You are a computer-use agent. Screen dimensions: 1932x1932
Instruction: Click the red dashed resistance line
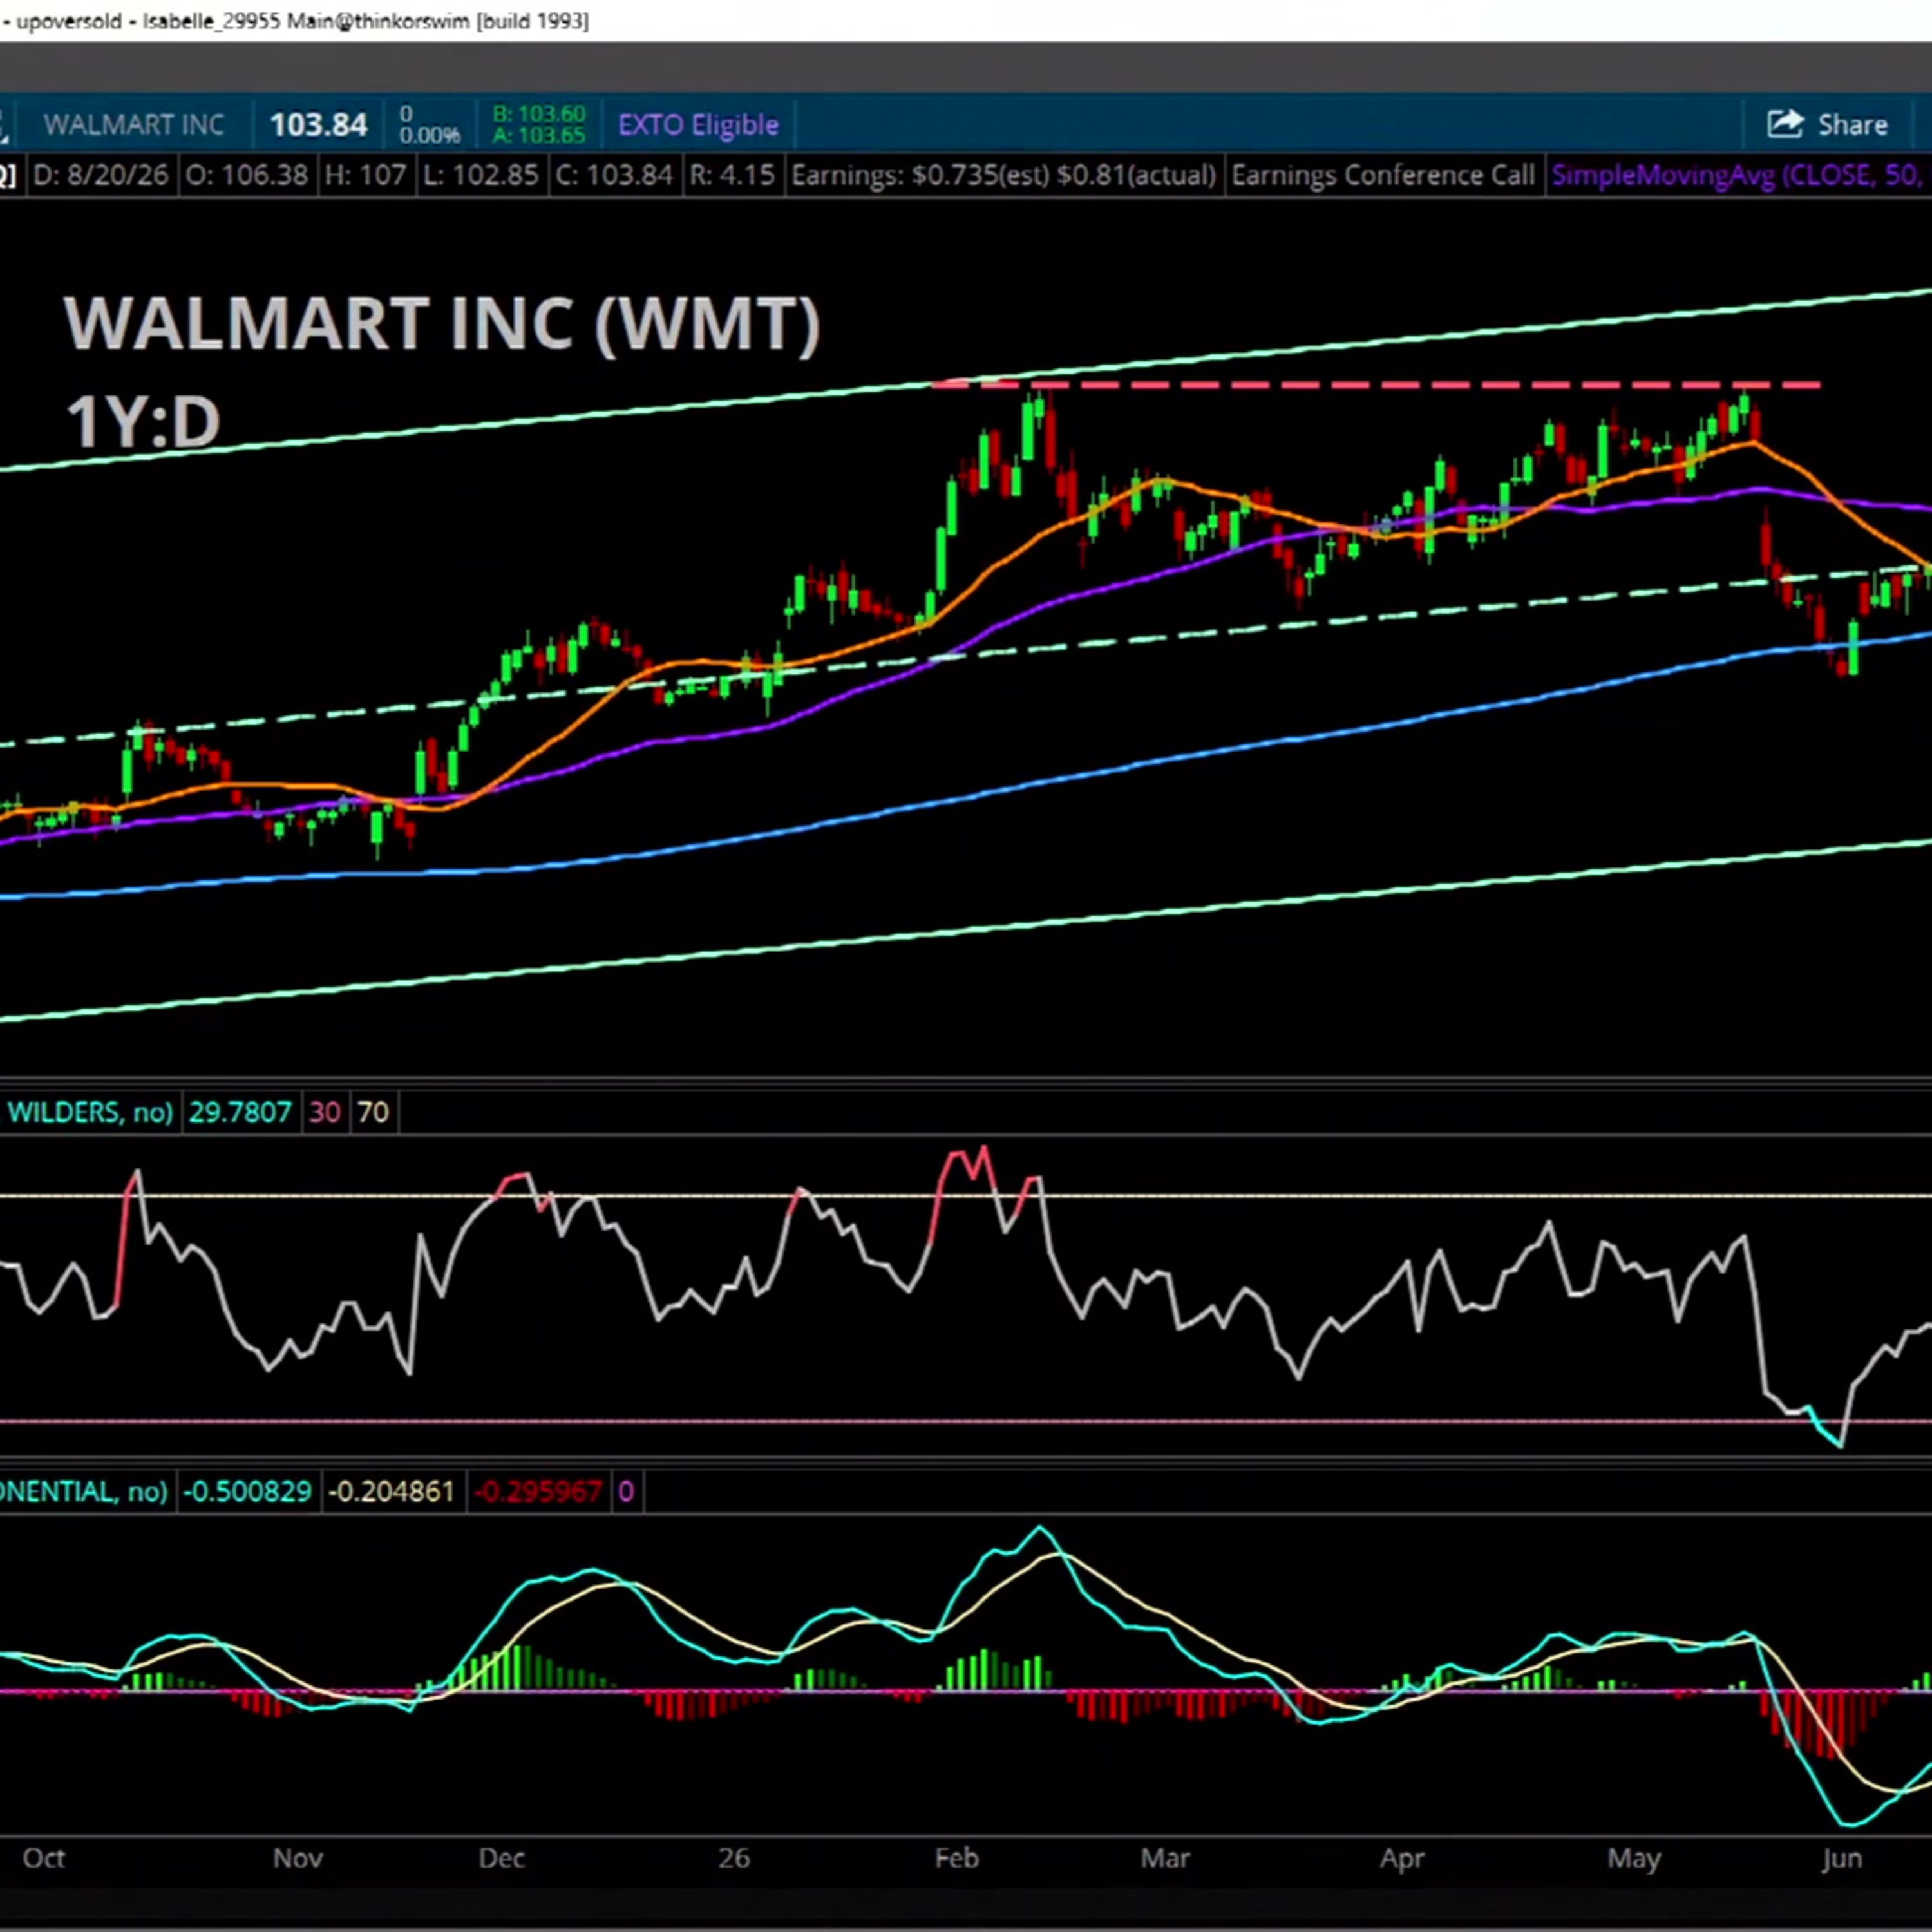point(1376,384)
